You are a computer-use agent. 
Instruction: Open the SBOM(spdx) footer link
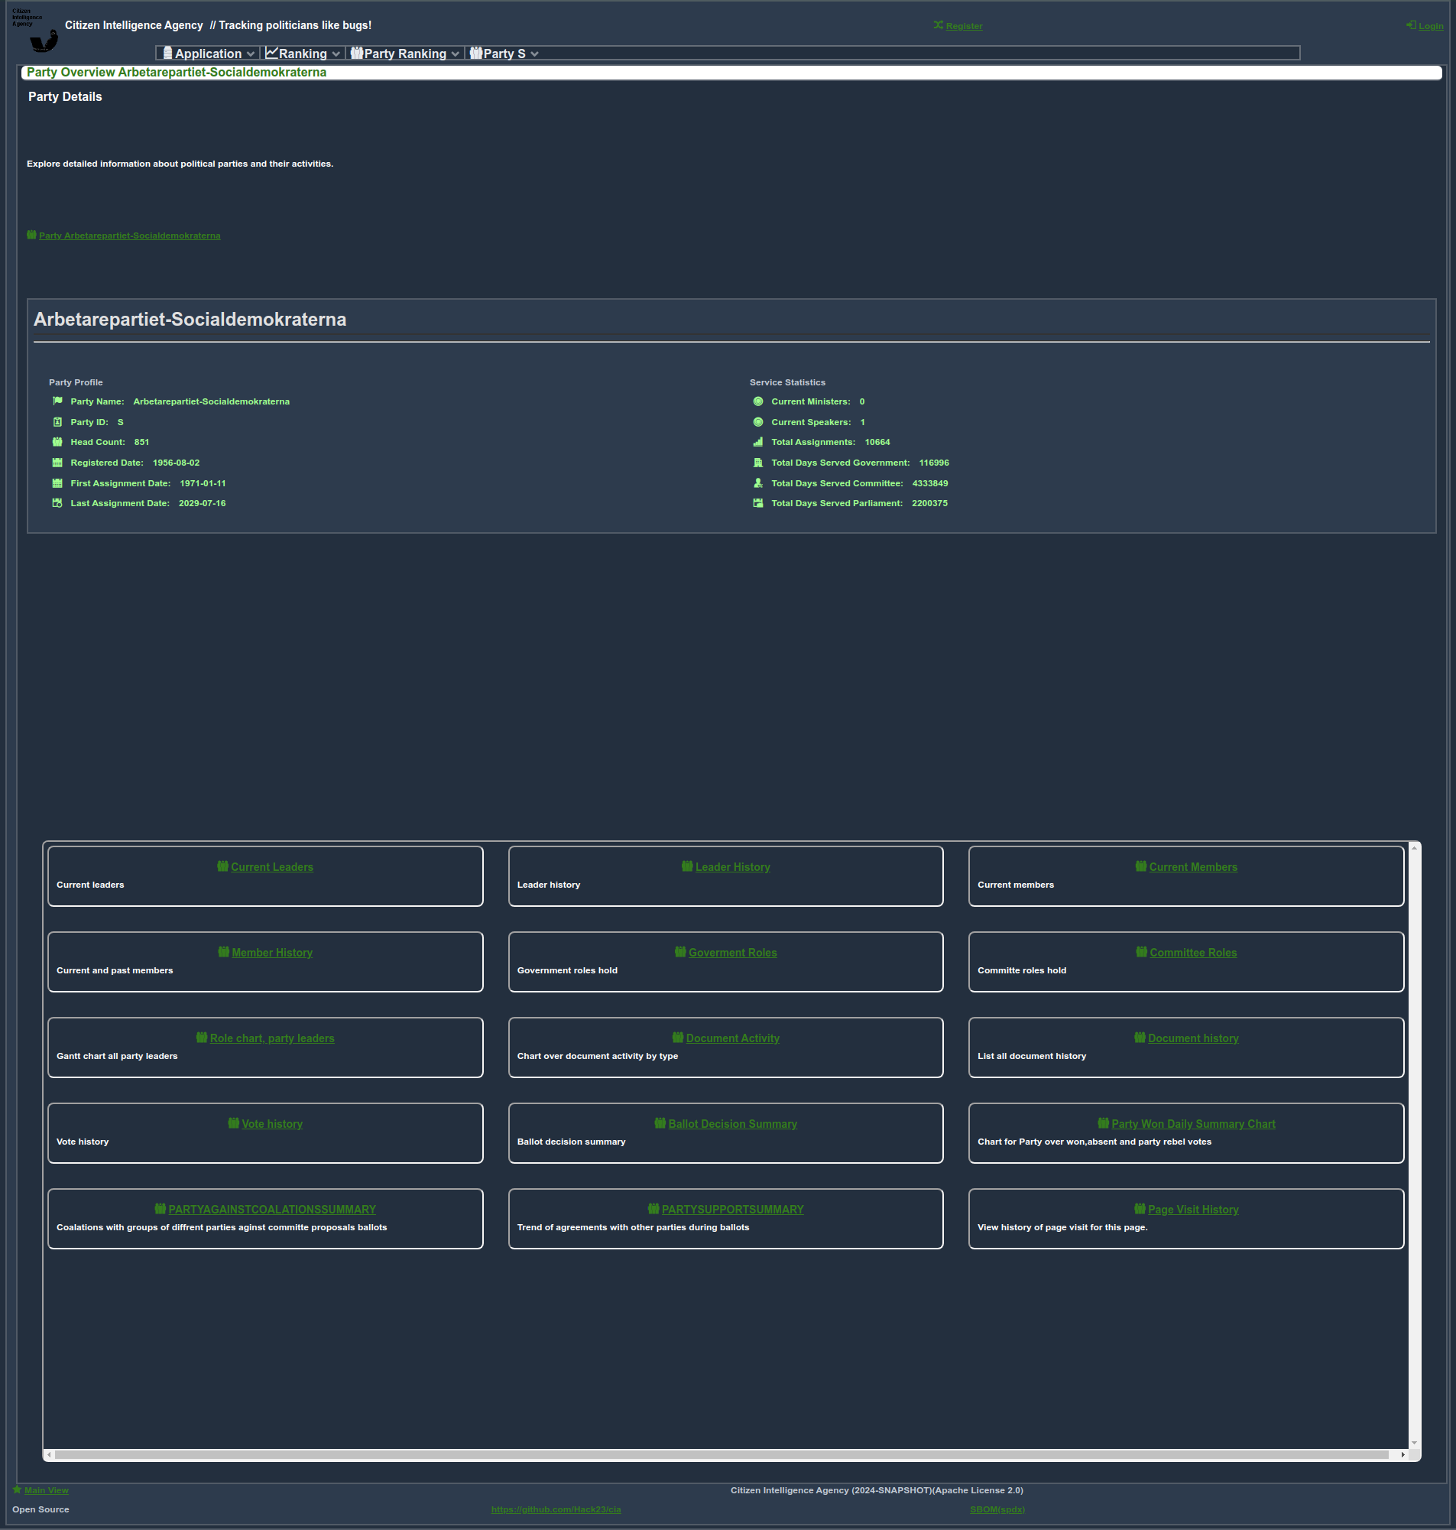[997, 1510]
